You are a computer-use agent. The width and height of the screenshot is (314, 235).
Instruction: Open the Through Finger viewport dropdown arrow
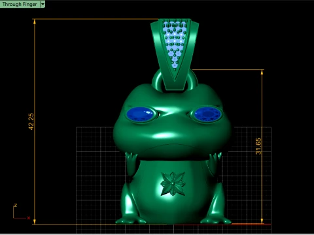pos(43,4)
